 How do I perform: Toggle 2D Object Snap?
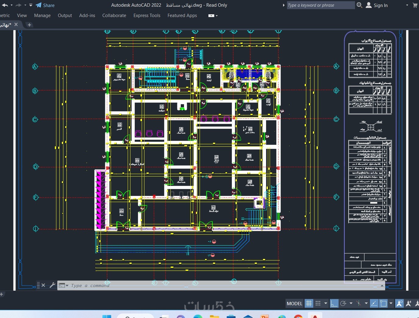pos(384,303)
